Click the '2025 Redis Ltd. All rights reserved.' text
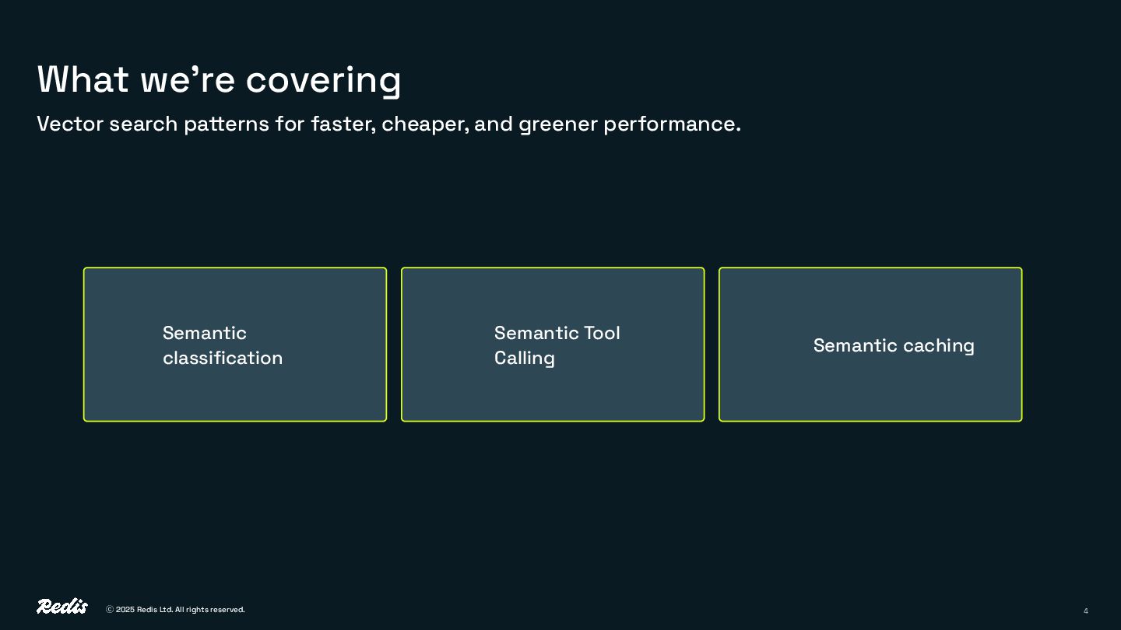This screenshot has height=630, width=1121. 180,610
